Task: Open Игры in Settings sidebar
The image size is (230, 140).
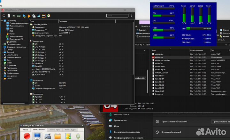Action: tap(114, 126)
